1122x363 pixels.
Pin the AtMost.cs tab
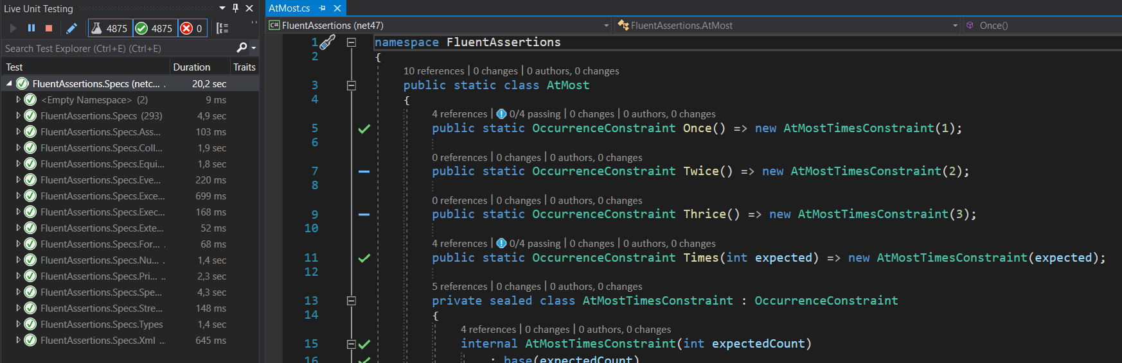tap(323, 8)
